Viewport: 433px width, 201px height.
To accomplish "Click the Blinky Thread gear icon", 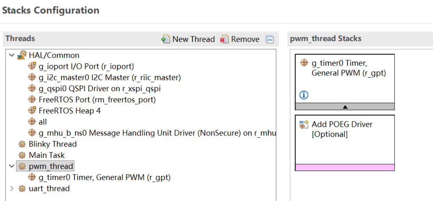I will click(x=22, y=144).
